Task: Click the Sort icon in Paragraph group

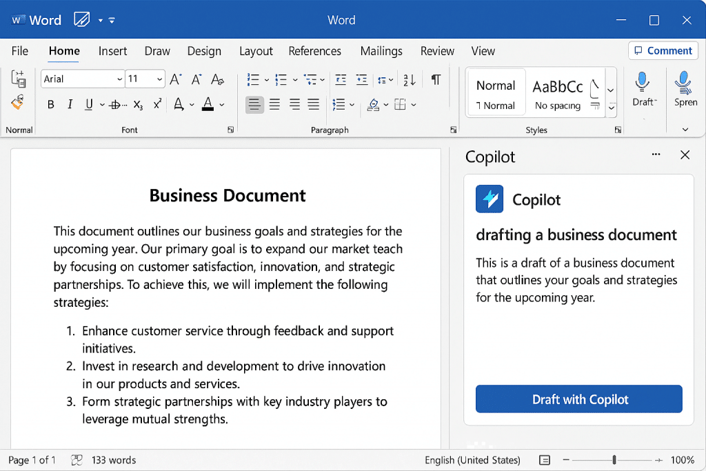Action: [409, 79]
